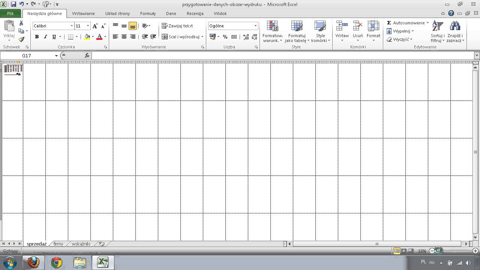
Task: Open Chrome from the taskbar
Action: click(57, 262)
